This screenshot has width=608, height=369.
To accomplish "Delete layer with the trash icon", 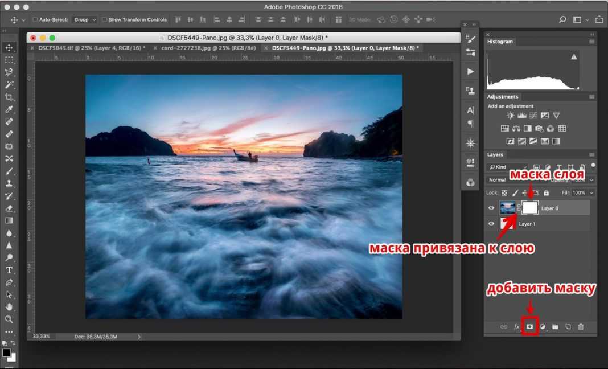I will pyautogui.click(x=581, y=327).
